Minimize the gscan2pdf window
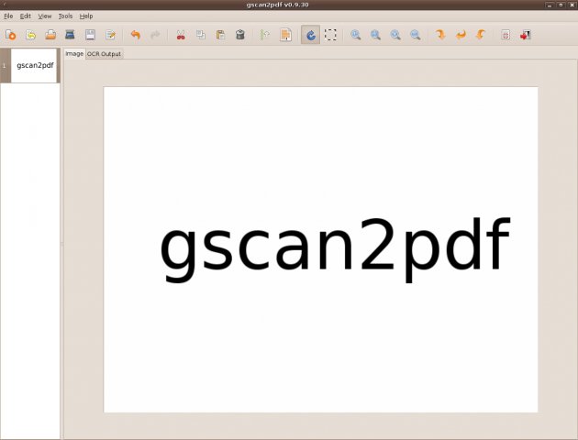 [x=550, y=5]
